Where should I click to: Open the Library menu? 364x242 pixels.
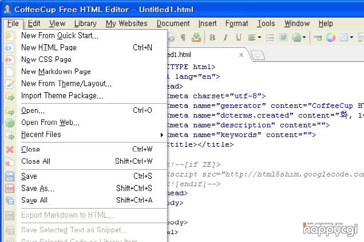coord(85,24)
